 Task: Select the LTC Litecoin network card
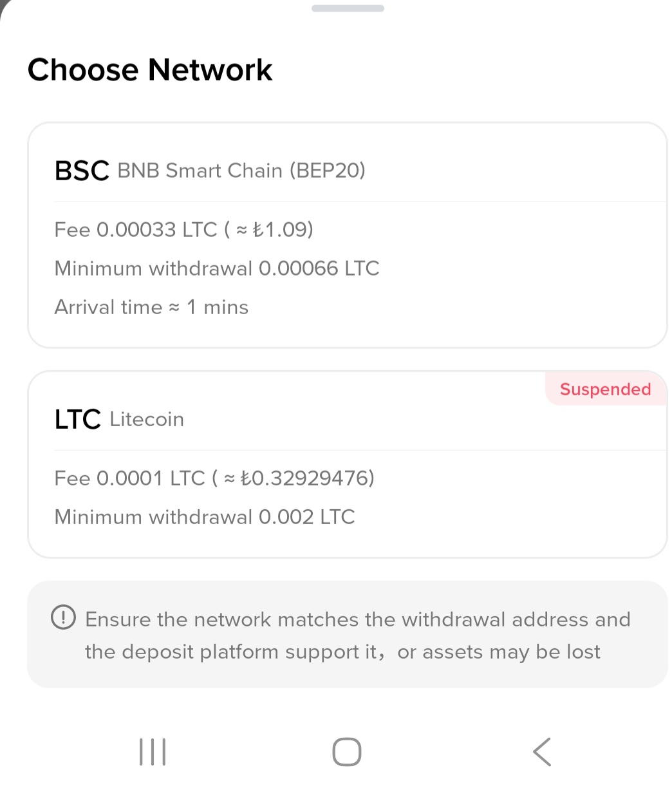[347, 464]
